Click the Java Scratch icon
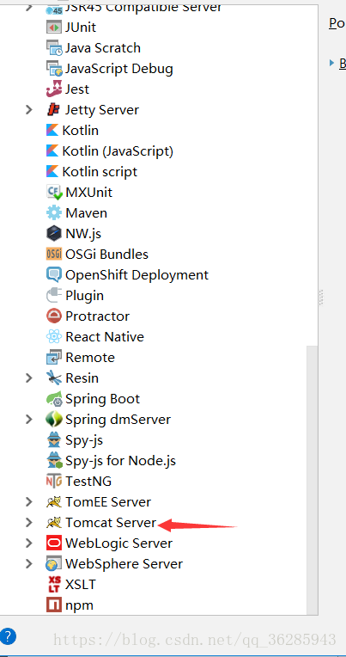Screen dimensions: 346x657 (x=54, y=48)
